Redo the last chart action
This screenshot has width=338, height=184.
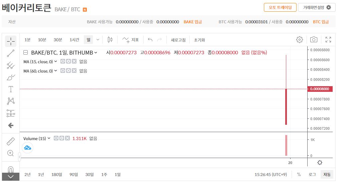160,40
